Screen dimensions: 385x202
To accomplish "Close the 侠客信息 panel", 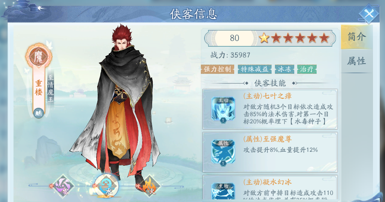I will point(369,13).
